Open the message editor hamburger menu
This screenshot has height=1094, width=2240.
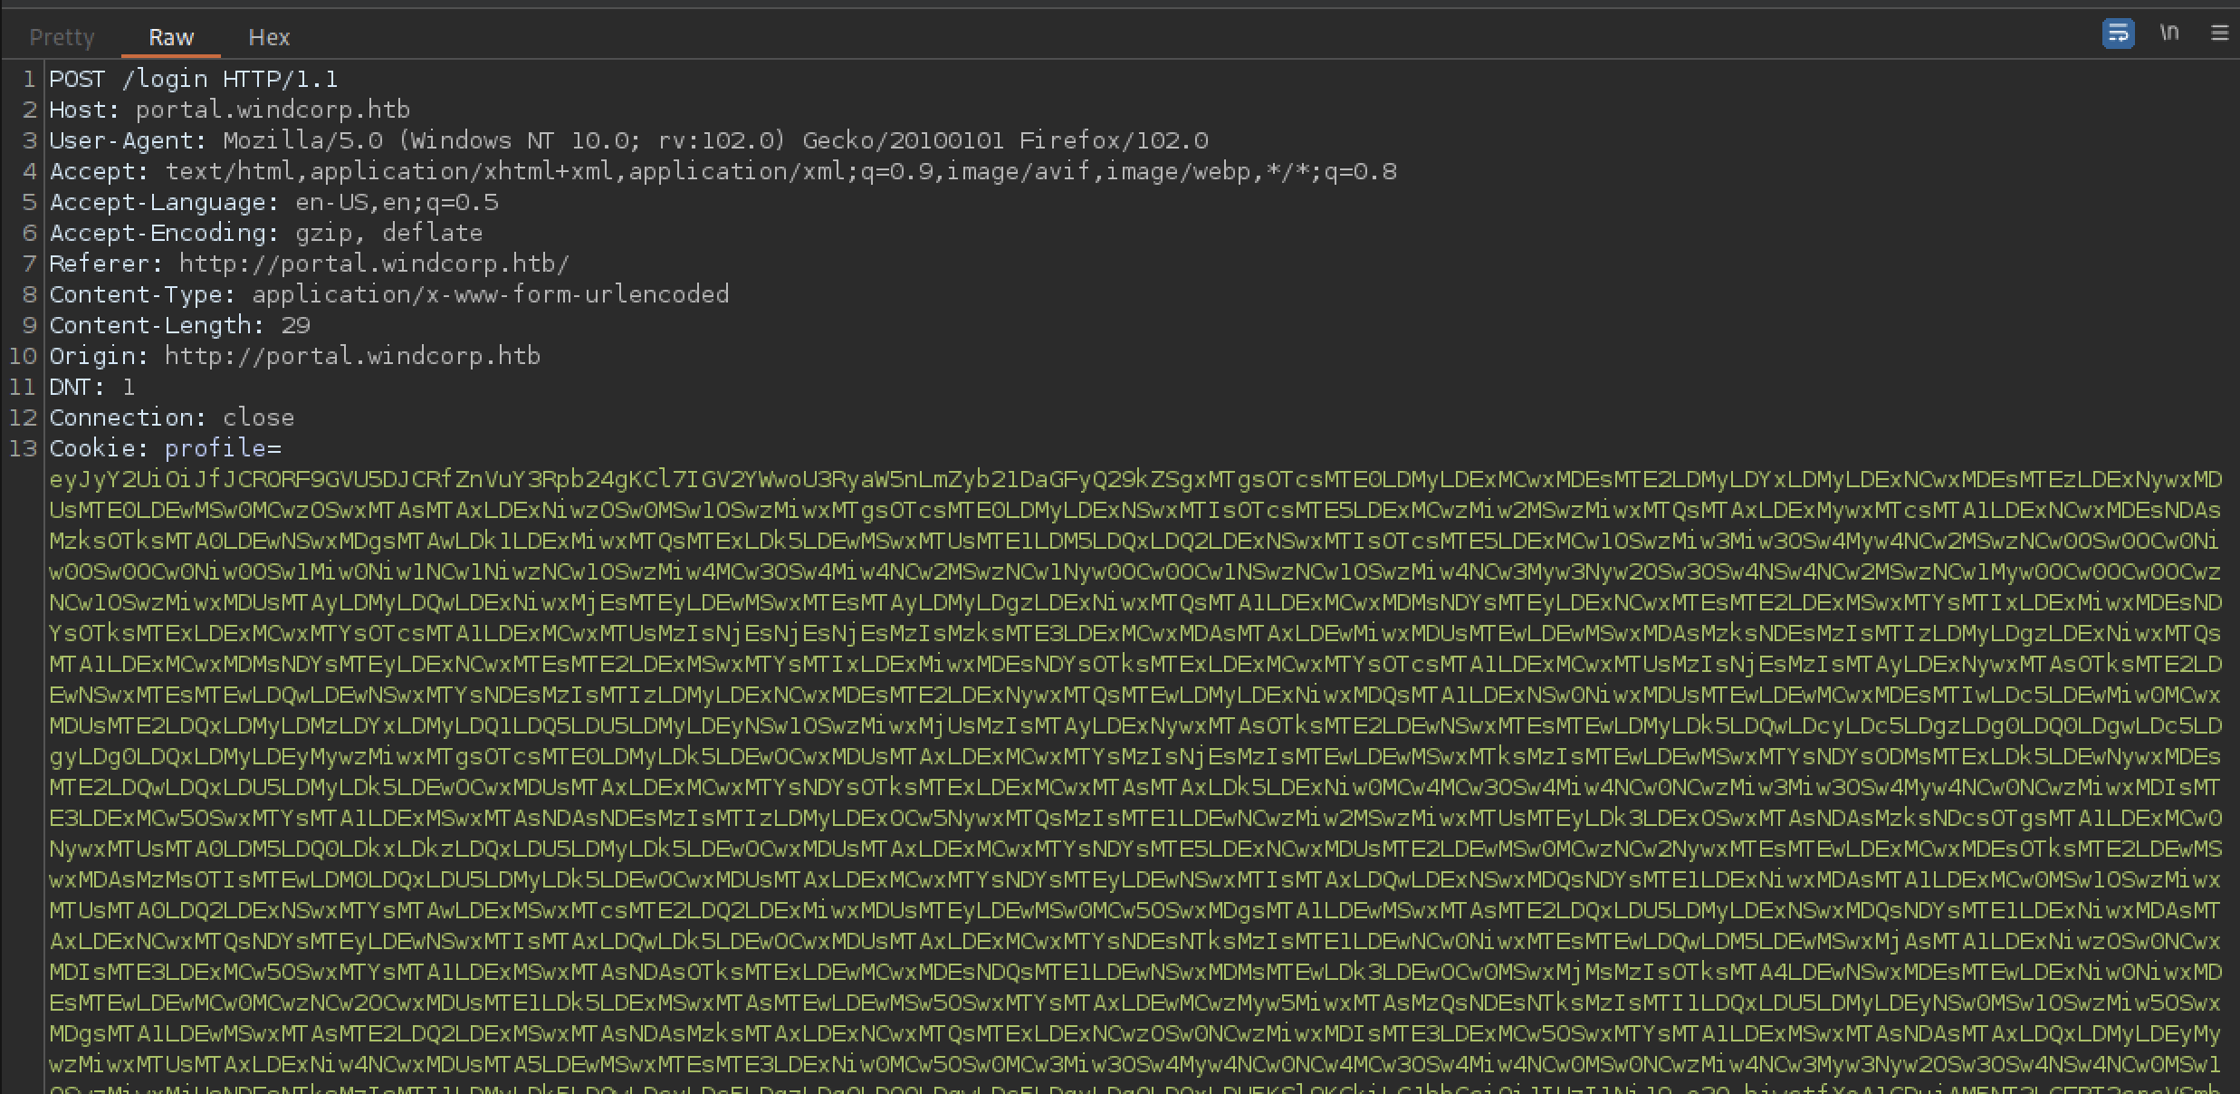point(2219,34)
